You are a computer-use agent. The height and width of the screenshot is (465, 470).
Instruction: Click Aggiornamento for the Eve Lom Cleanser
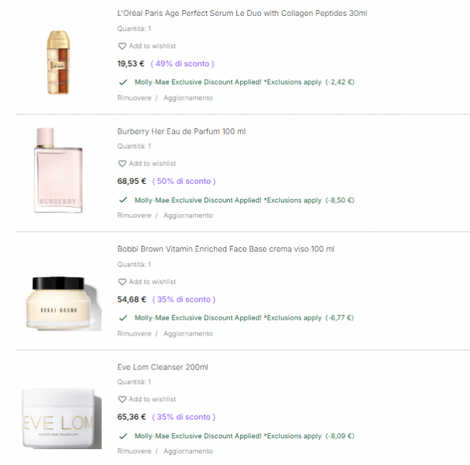(188, 451)
